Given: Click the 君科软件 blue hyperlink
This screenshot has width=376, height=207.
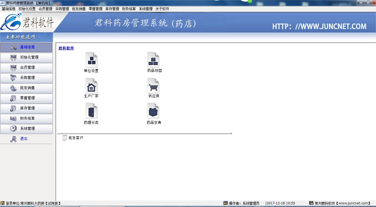Looking at the screenshot, I should pos(66,48).
